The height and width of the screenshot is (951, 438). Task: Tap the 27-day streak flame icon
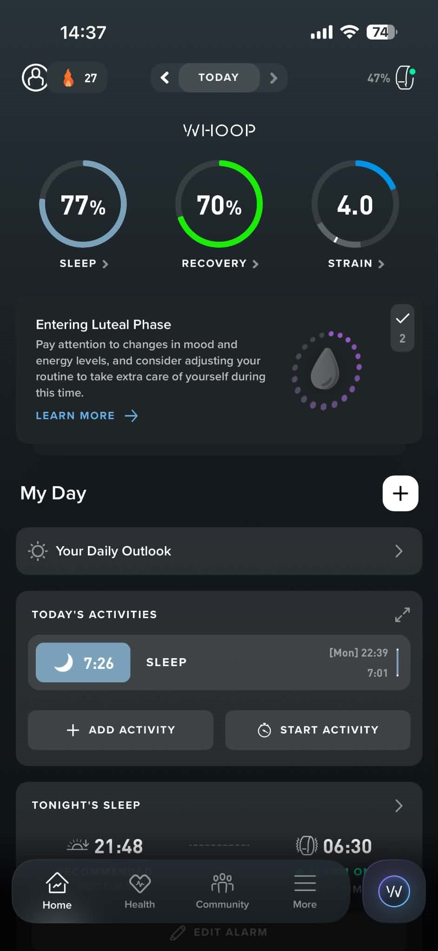click(68, 78)
